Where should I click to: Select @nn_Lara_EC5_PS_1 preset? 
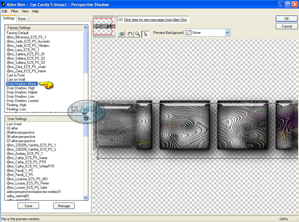point(23,50)
